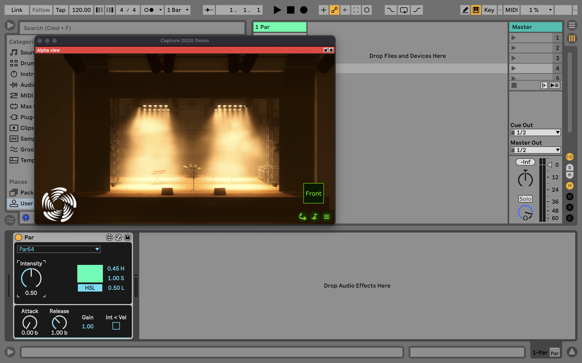582x363 pixels.
Task: Click the Link button
Action: pyautogui.click(x=17, y=10)
